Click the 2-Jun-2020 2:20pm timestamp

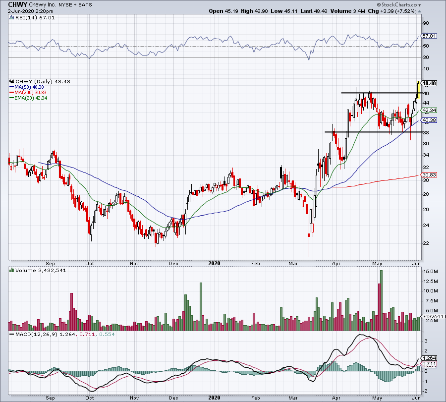30,11
